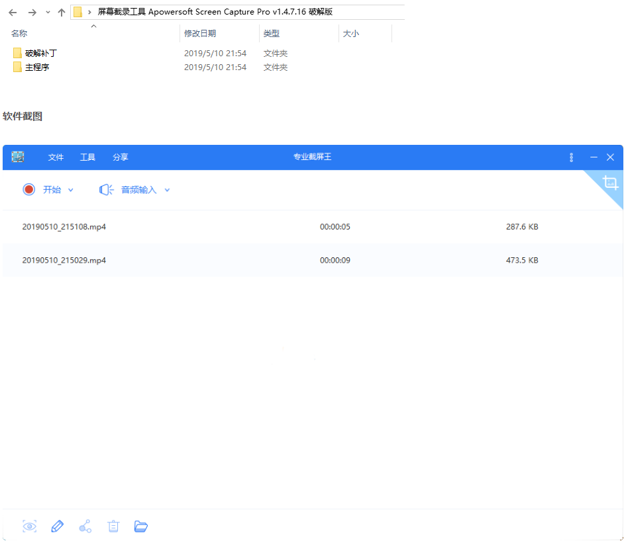Delete recordings using the trash icon
624x541 pixels.
point(113,526)
